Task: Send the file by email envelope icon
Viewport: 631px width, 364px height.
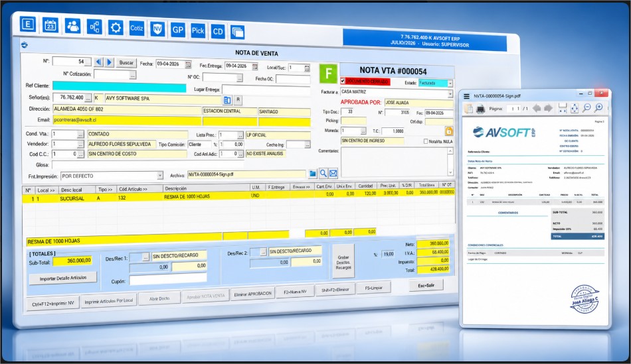Action: [x=333, y=174]
